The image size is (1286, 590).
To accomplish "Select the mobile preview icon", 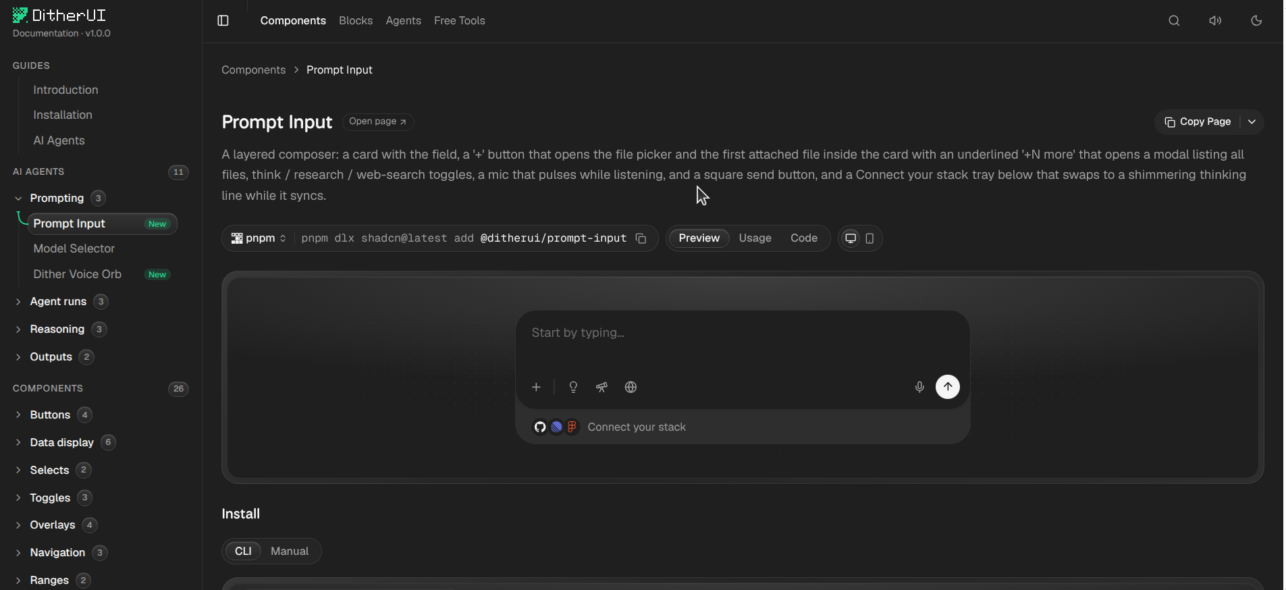I will [869, 238].
